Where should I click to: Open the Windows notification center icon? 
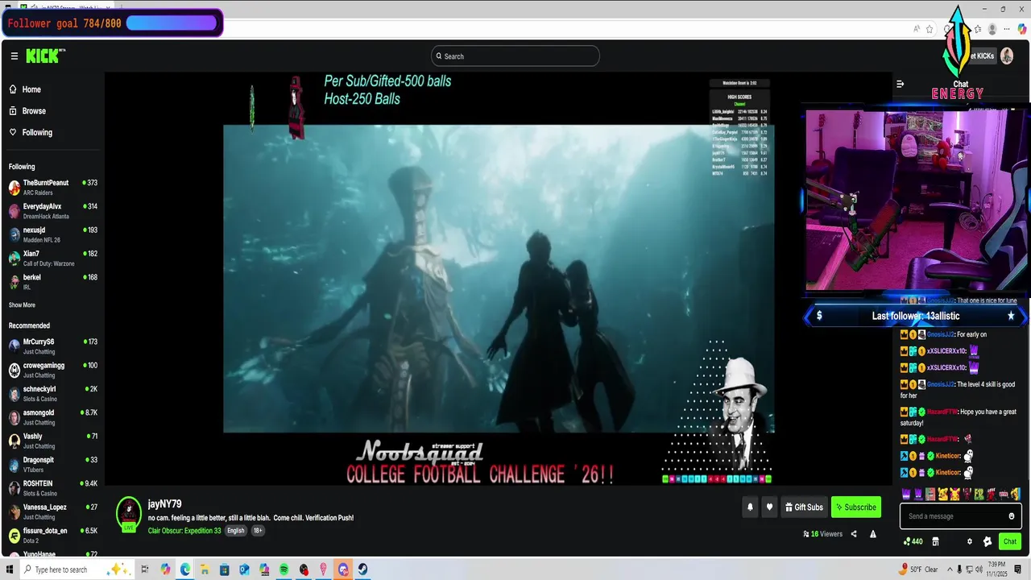click(1018, 569)
